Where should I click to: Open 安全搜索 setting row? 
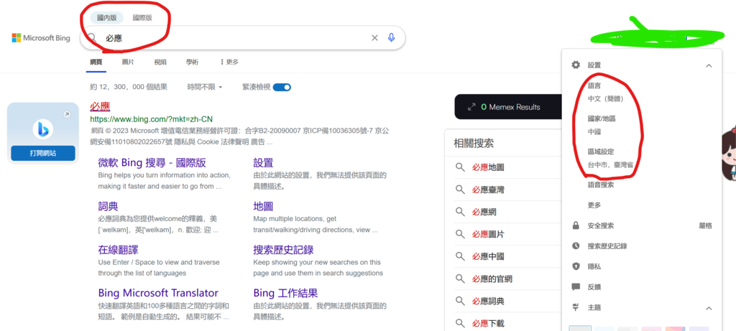(642, 225)
